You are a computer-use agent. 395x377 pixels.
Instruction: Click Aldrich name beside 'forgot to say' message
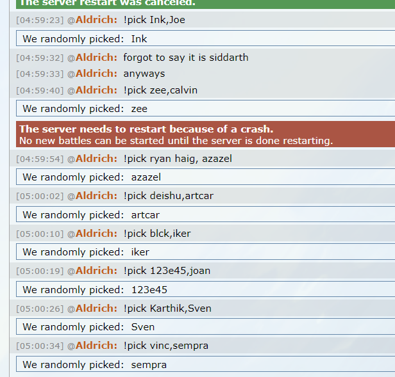click(96, 58)
